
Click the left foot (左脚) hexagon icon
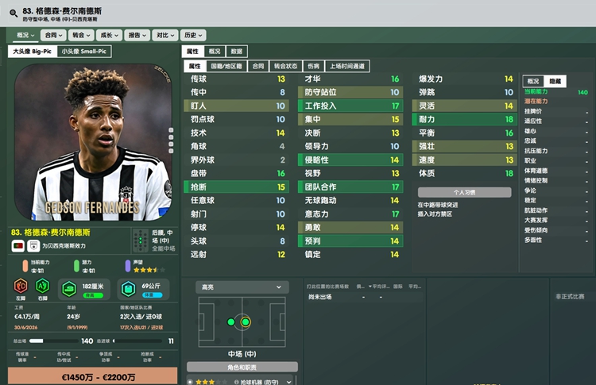tap(21, 286)
